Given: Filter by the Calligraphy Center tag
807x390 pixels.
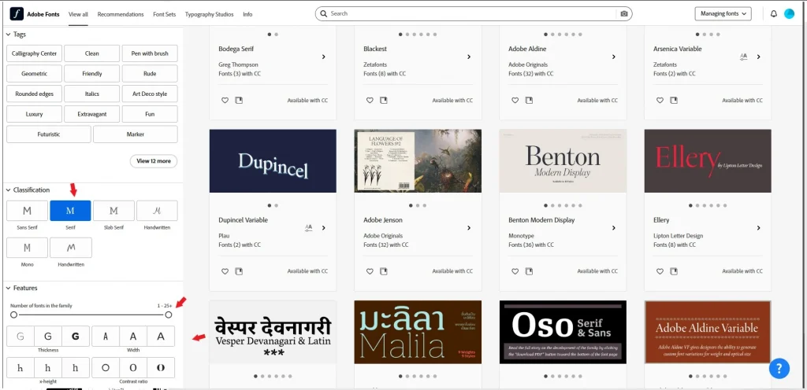Looking at the screenshot, I should (x=34, y=53).
